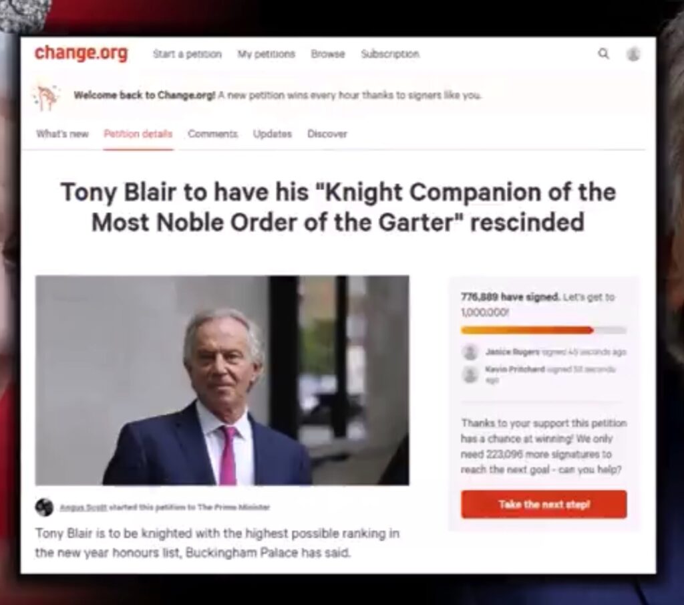Open the search magnifier icon
Image resolution: width=684 pixels, height=605 pixels.
pyautogui.click(x=603, y=53)
